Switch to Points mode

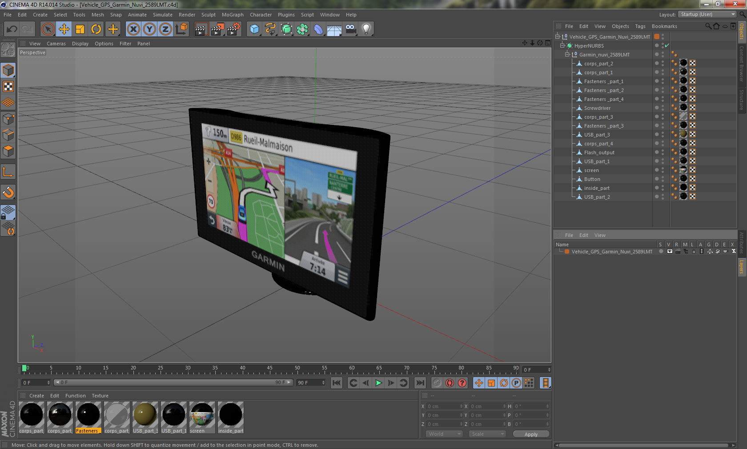tap(8, 119)
